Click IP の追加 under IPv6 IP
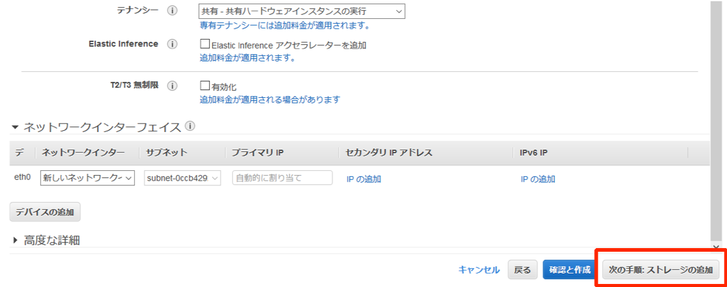 point(538,179)
